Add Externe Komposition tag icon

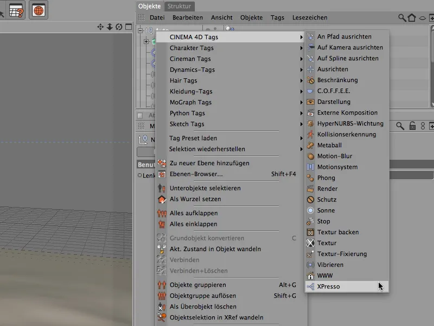310,112
